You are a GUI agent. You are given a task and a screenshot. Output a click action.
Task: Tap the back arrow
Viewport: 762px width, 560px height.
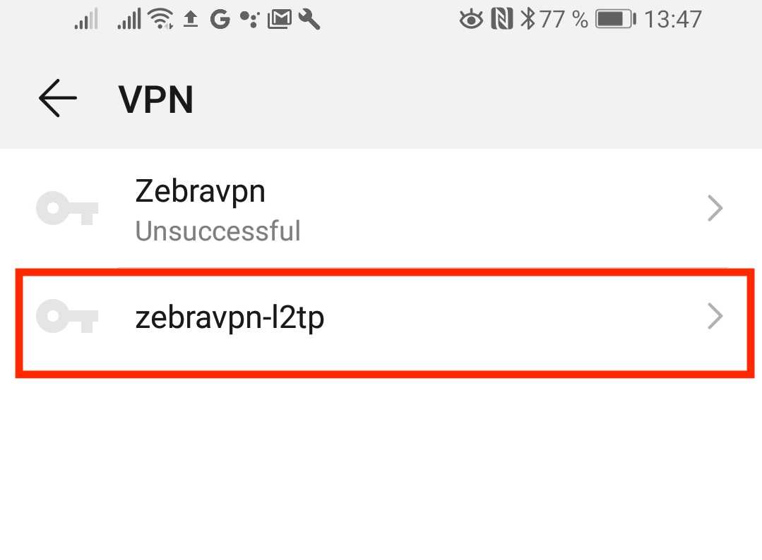[x=57, y=98]
